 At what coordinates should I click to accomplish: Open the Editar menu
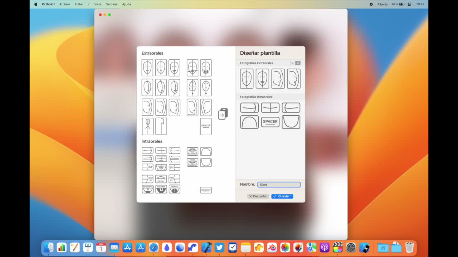pos(79,4)
